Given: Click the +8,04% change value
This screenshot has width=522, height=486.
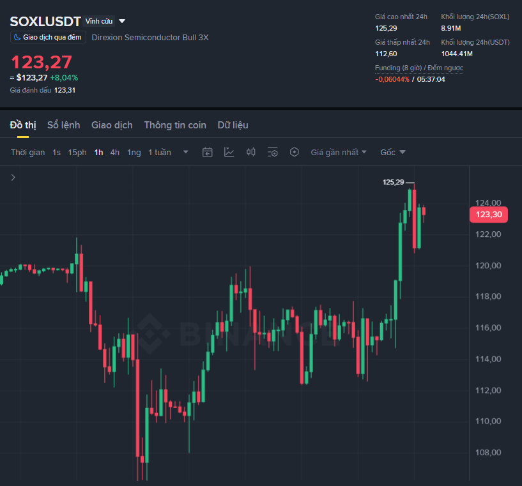Looking at the screenshot, I should tap(65, 78).
